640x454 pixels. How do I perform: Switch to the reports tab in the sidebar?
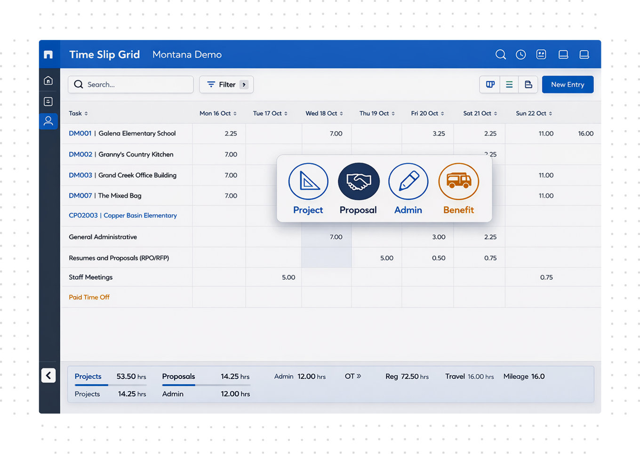[48, 101]
